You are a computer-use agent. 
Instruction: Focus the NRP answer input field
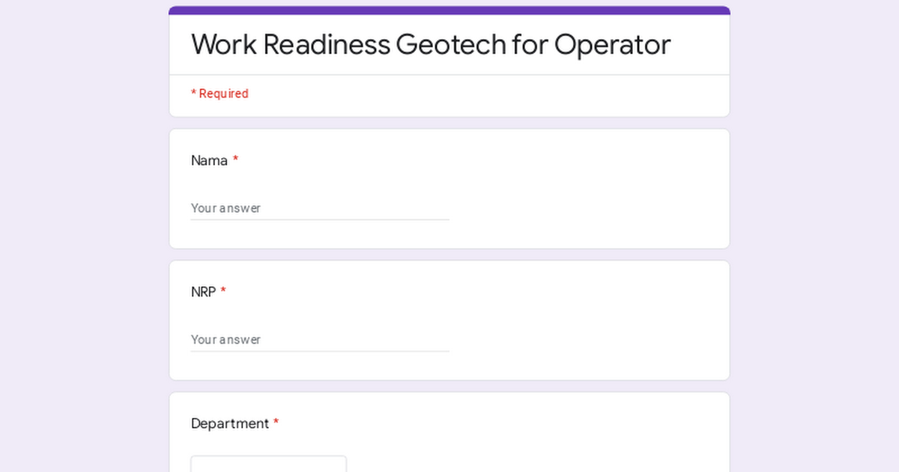point(320,339)
